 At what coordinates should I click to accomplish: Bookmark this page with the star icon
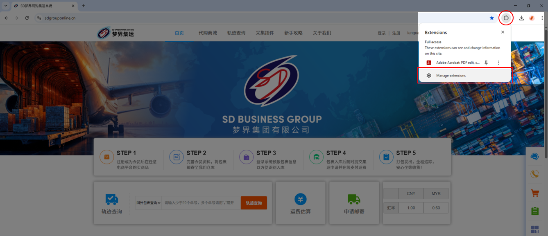492,18
